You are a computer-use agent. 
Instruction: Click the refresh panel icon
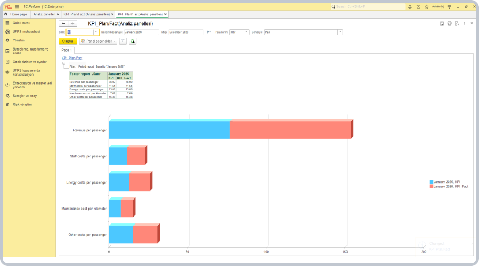click(x=132, y=41)
